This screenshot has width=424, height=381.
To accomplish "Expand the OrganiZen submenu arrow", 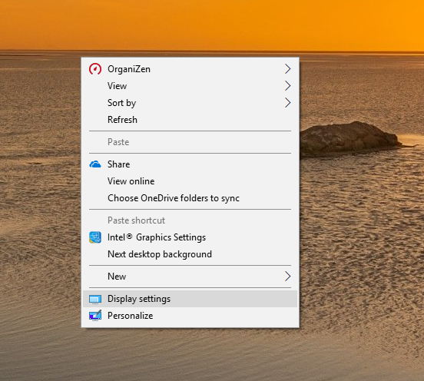I will point(288,69).
